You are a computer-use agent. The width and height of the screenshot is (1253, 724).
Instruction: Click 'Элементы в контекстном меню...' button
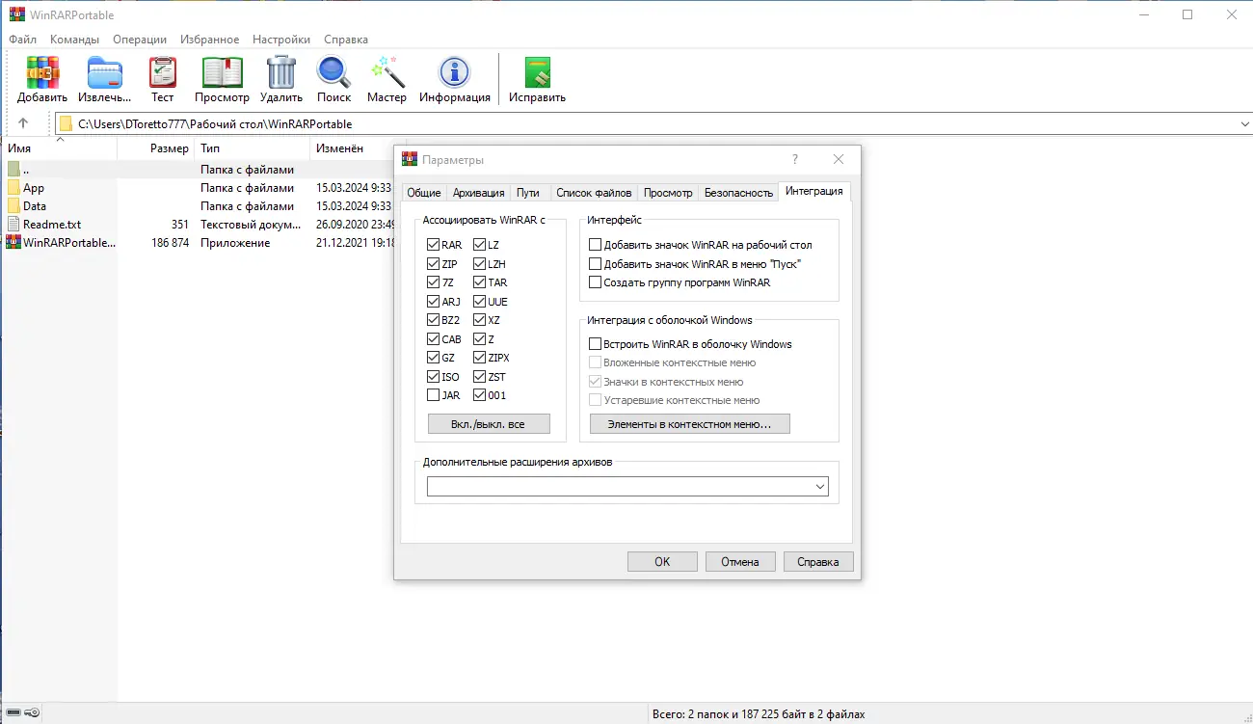tap(690, 424)
